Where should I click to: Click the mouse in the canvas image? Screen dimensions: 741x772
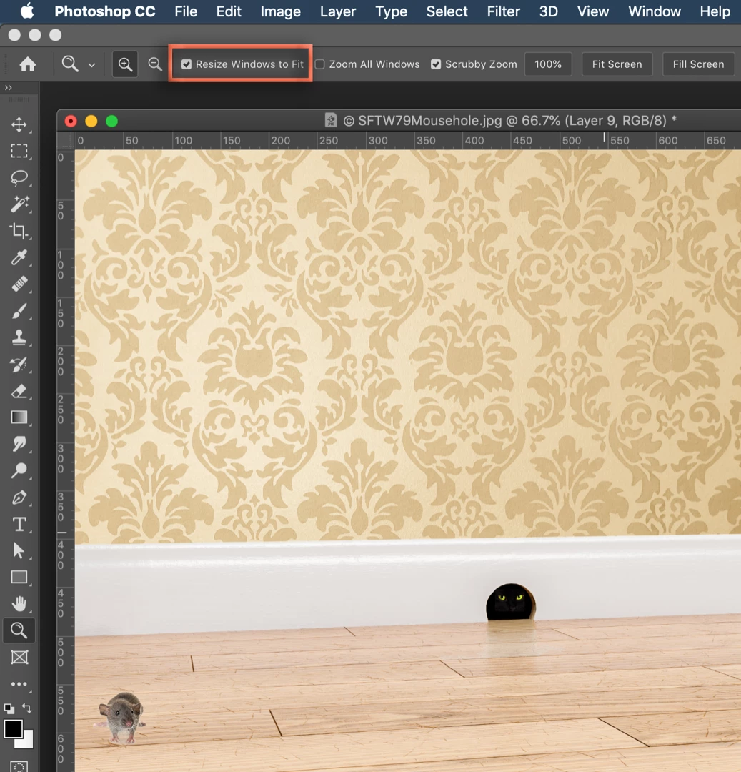(121, 716)
